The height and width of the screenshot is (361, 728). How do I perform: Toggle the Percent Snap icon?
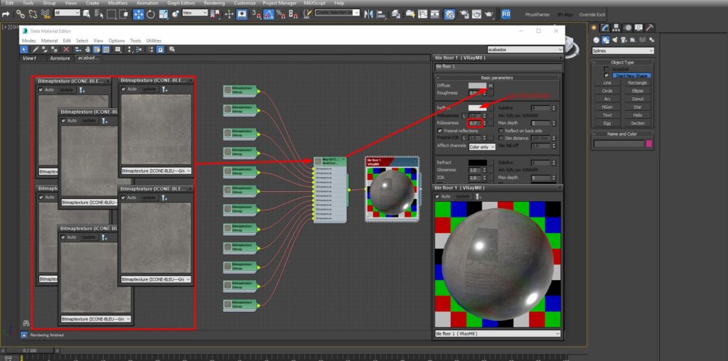point(281,14)
